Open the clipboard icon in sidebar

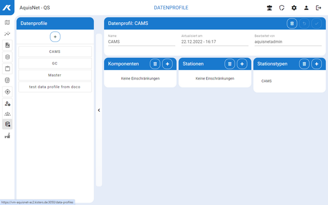pyautogui.click(x=7, y=68)
